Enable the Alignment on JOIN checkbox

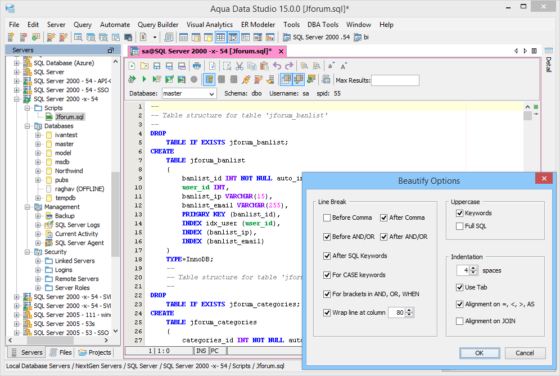point(460,321)
